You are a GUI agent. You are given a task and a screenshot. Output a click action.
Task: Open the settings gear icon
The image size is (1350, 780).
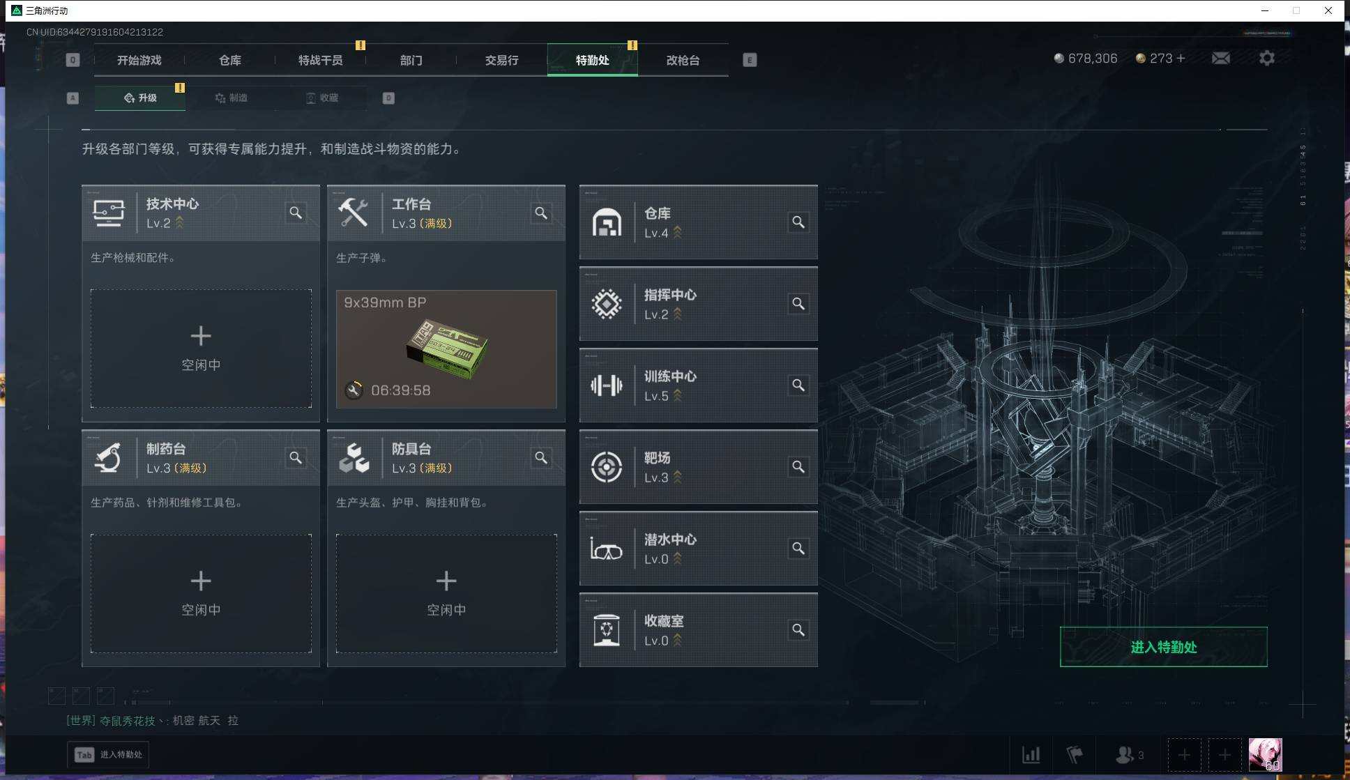click(1266, 59)
